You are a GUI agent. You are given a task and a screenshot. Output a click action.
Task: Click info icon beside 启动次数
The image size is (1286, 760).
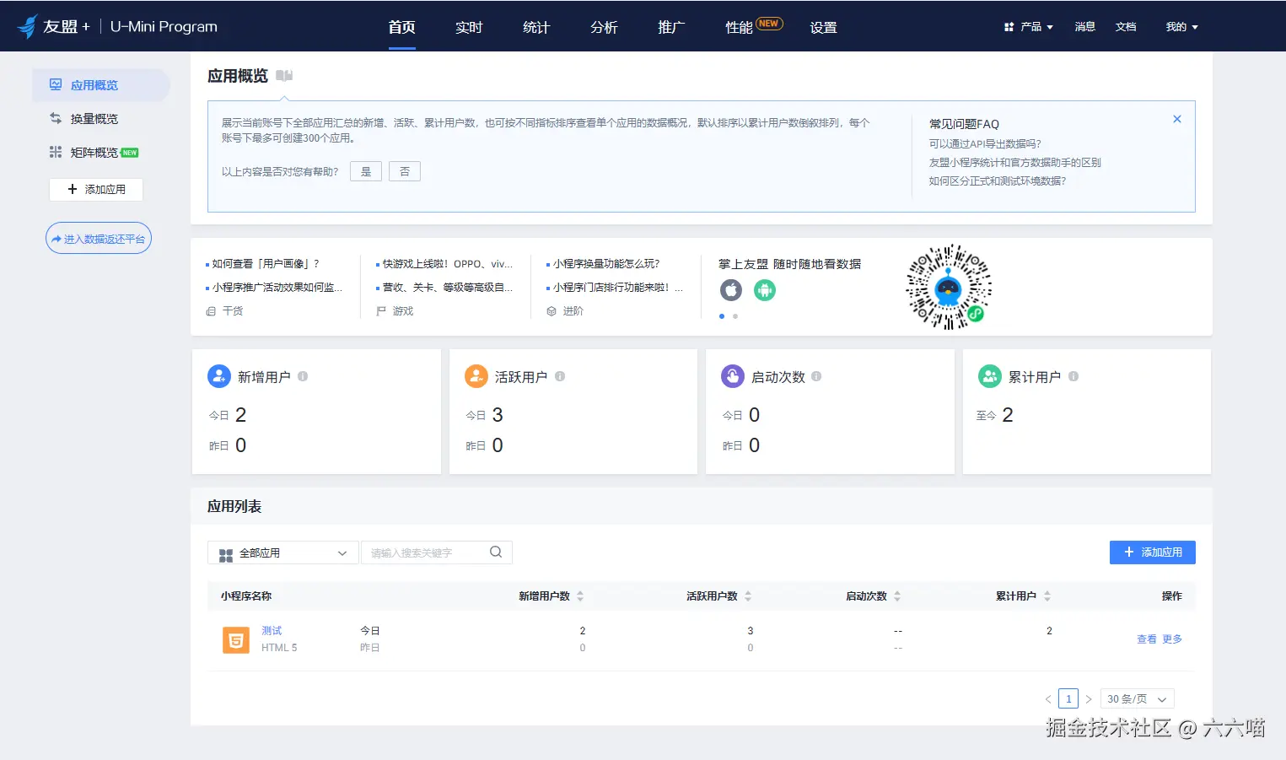click(816, 377)
